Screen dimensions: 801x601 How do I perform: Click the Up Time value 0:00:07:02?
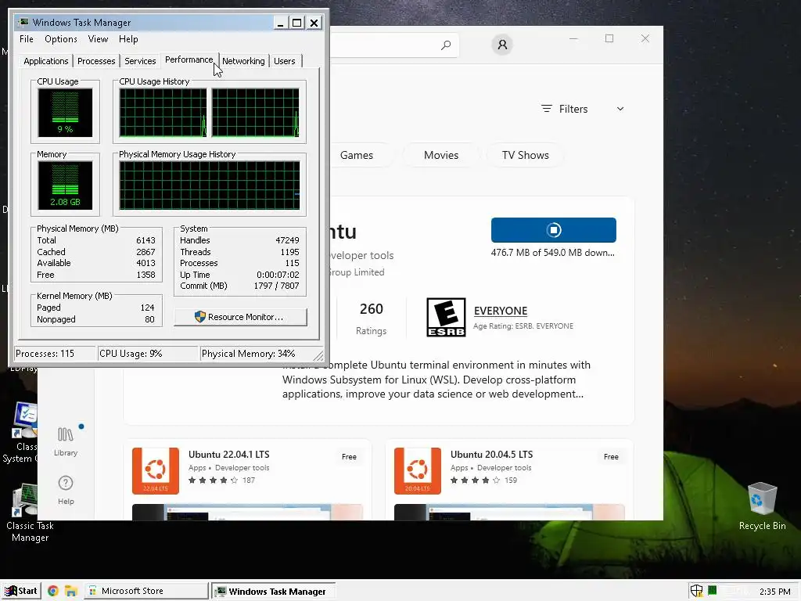tap(278, 275)
